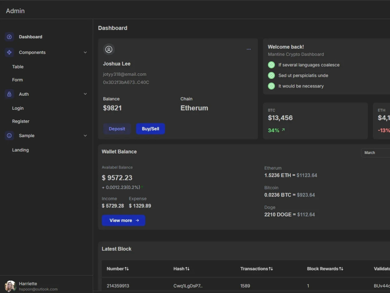Click green check icon beside 'If several languages coalesce'
The height and width of the screenshot is (293, 390).
click(271, 65)
